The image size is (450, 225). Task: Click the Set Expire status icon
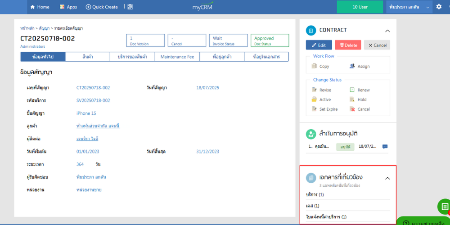(x=315, y=109)
